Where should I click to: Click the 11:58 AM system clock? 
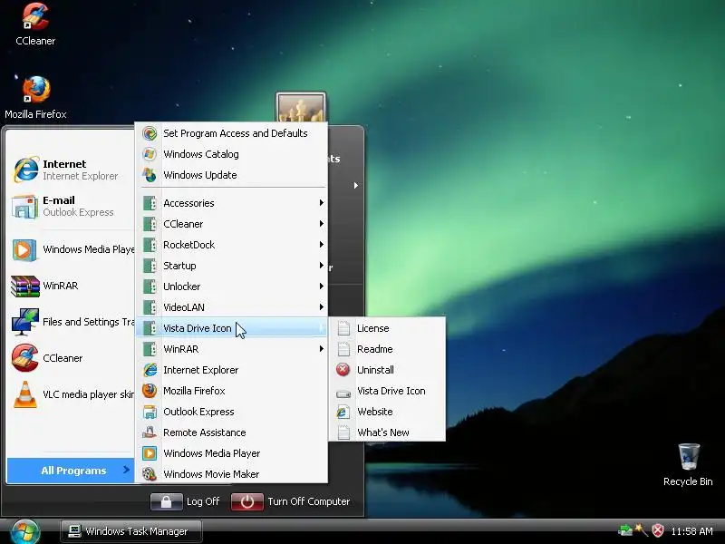point(691,531)
